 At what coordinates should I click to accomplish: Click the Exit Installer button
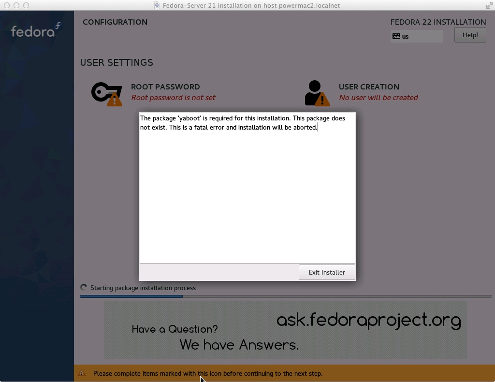point(327,272)
